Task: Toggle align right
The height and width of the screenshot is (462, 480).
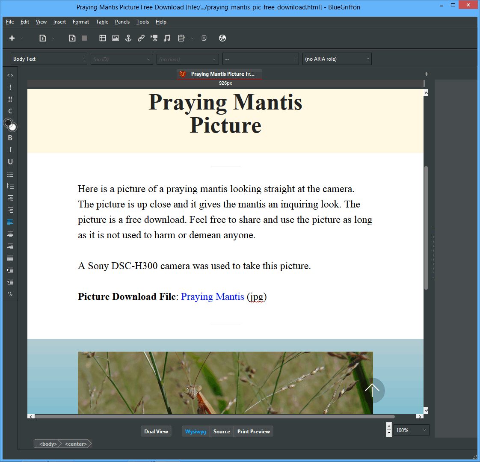Action: (10, 246)
